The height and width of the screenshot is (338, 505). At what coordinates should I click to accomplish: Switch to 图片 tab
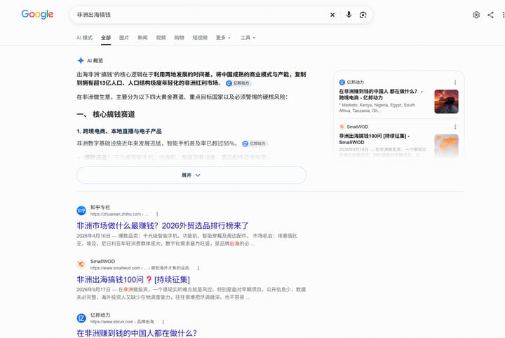124,38
